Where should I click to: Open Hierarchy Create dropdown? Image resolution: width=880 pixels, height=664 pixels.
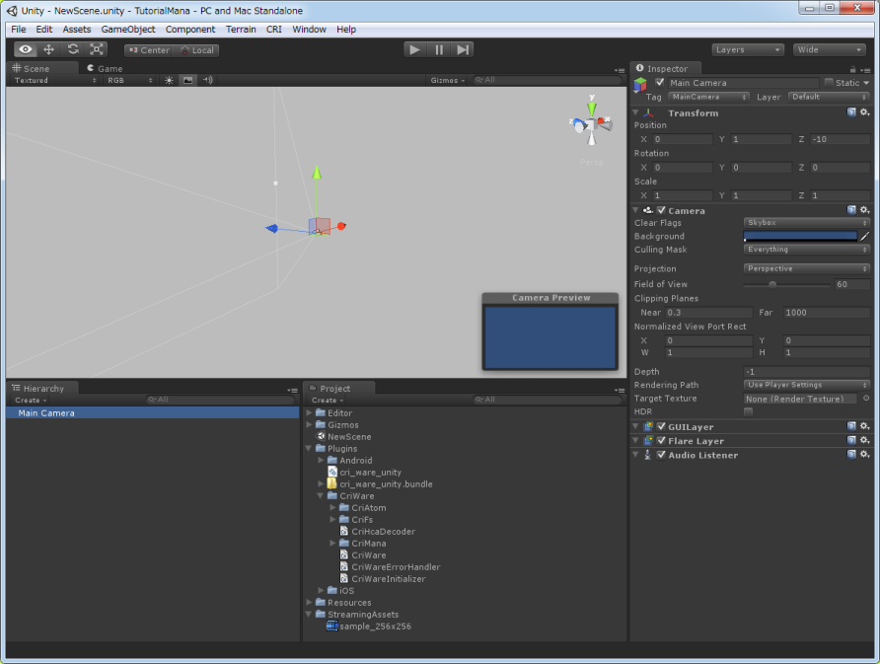click(31, 401)
